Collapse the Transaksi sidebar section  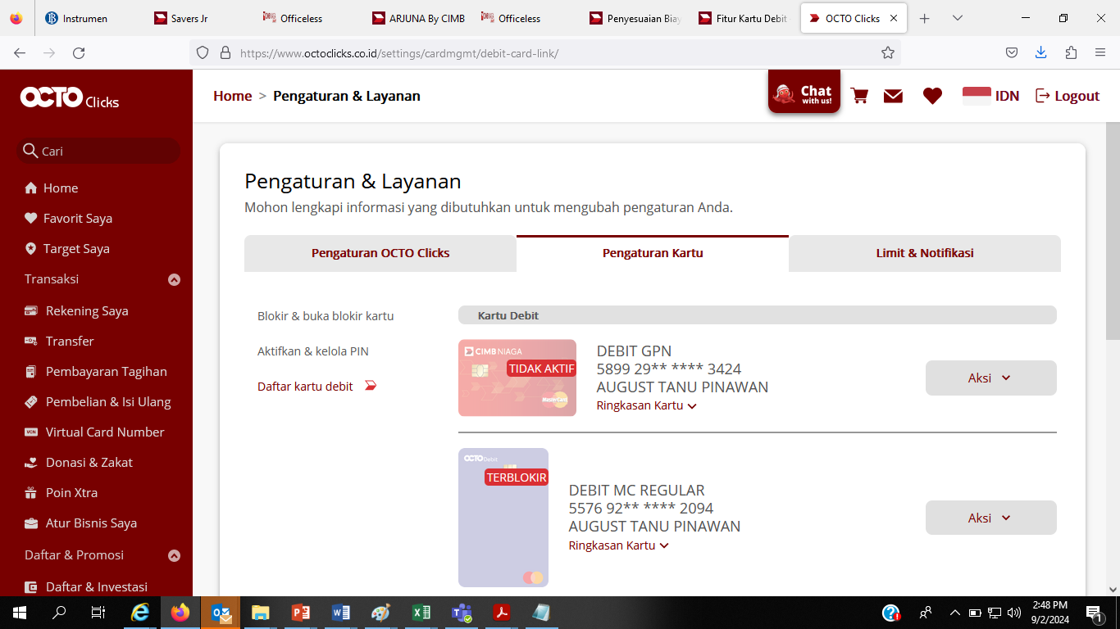click(x=174, y=279)
